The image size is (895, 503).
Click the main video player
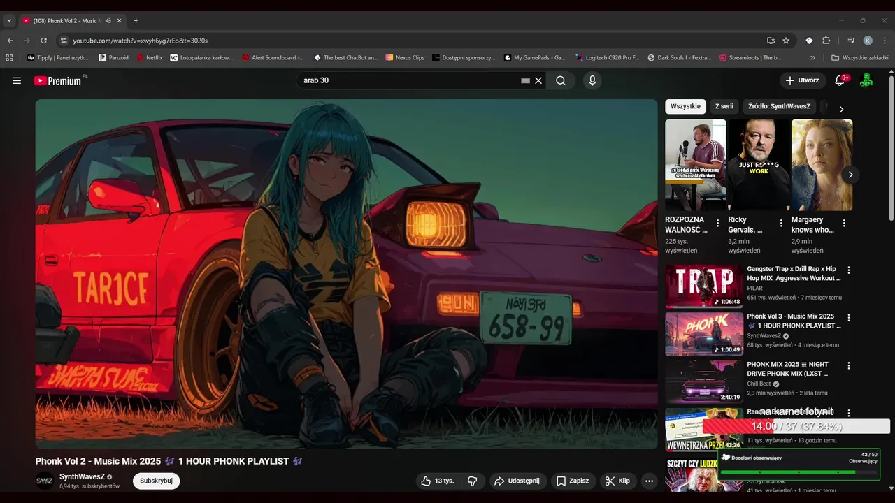click(347, 274)
